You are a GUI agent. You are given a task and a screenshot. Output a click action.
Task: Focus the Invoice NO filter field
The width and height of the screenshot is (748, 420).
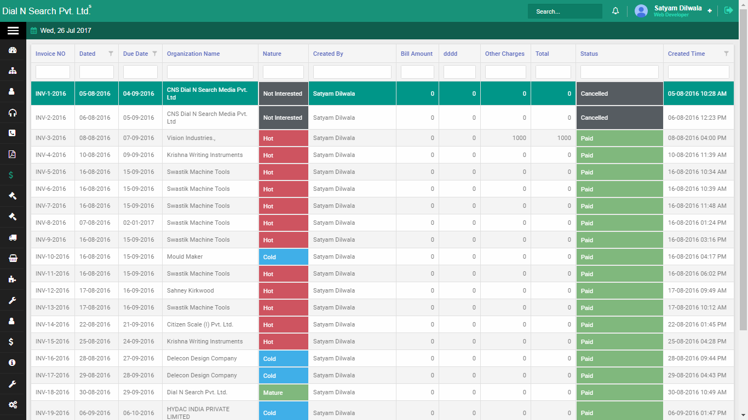(53, 72)
